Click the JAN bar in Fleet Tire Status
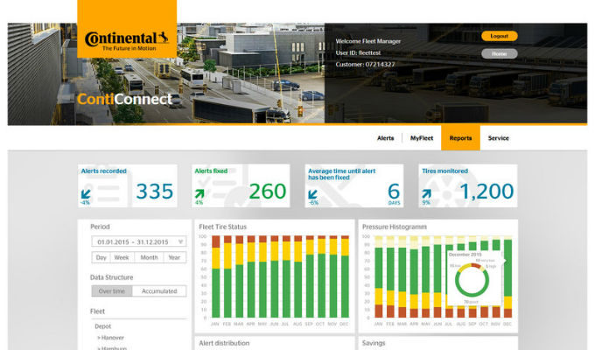Image resolution: width=595 pixels, height=350 pixels. point(215,276)
